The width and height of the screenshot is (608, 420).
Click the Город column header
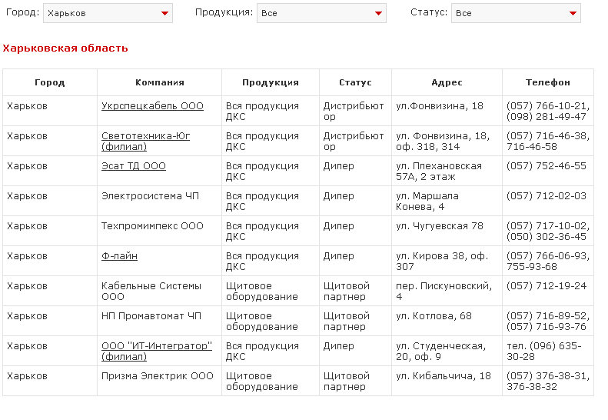pos(50,82)
